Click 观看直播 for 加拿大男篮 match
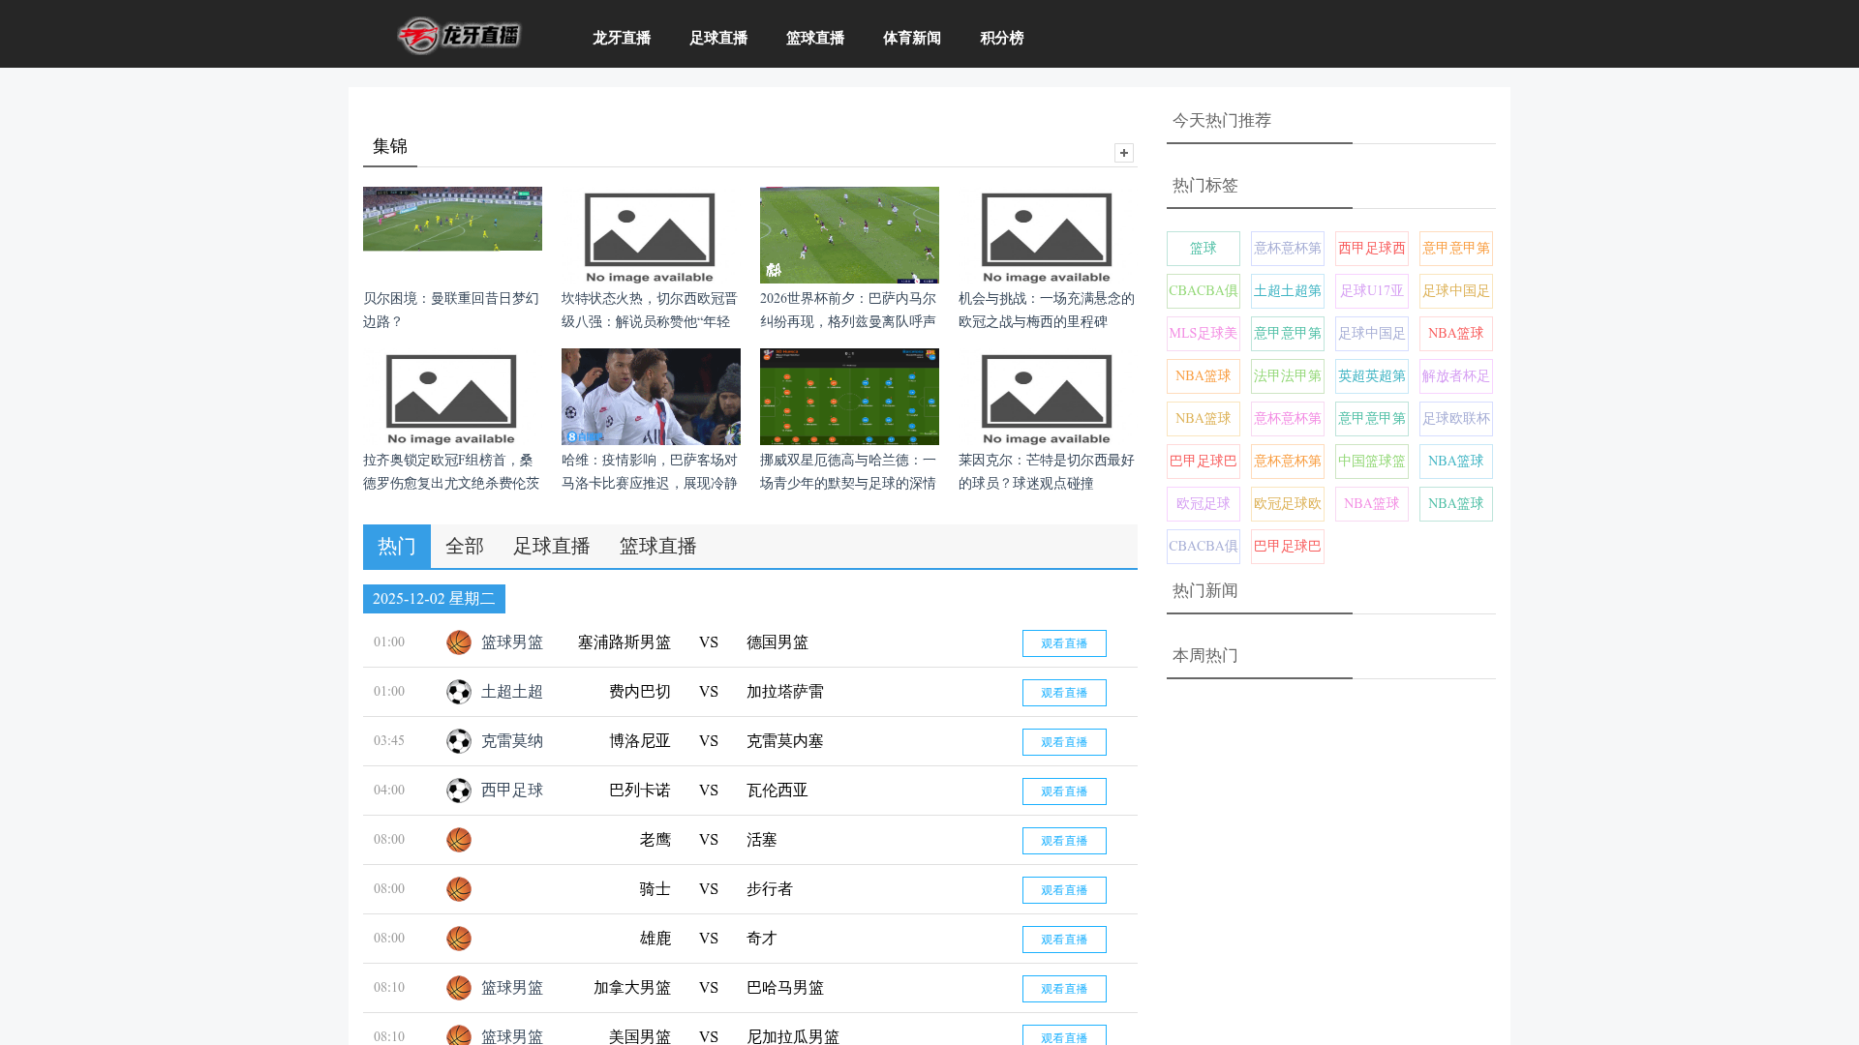Viewport: 1859px width, 1045px height. point(1063,989)
